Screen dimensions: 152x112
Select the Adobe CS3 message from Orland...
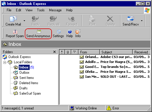pyautogui.click(x=105, y=57)
